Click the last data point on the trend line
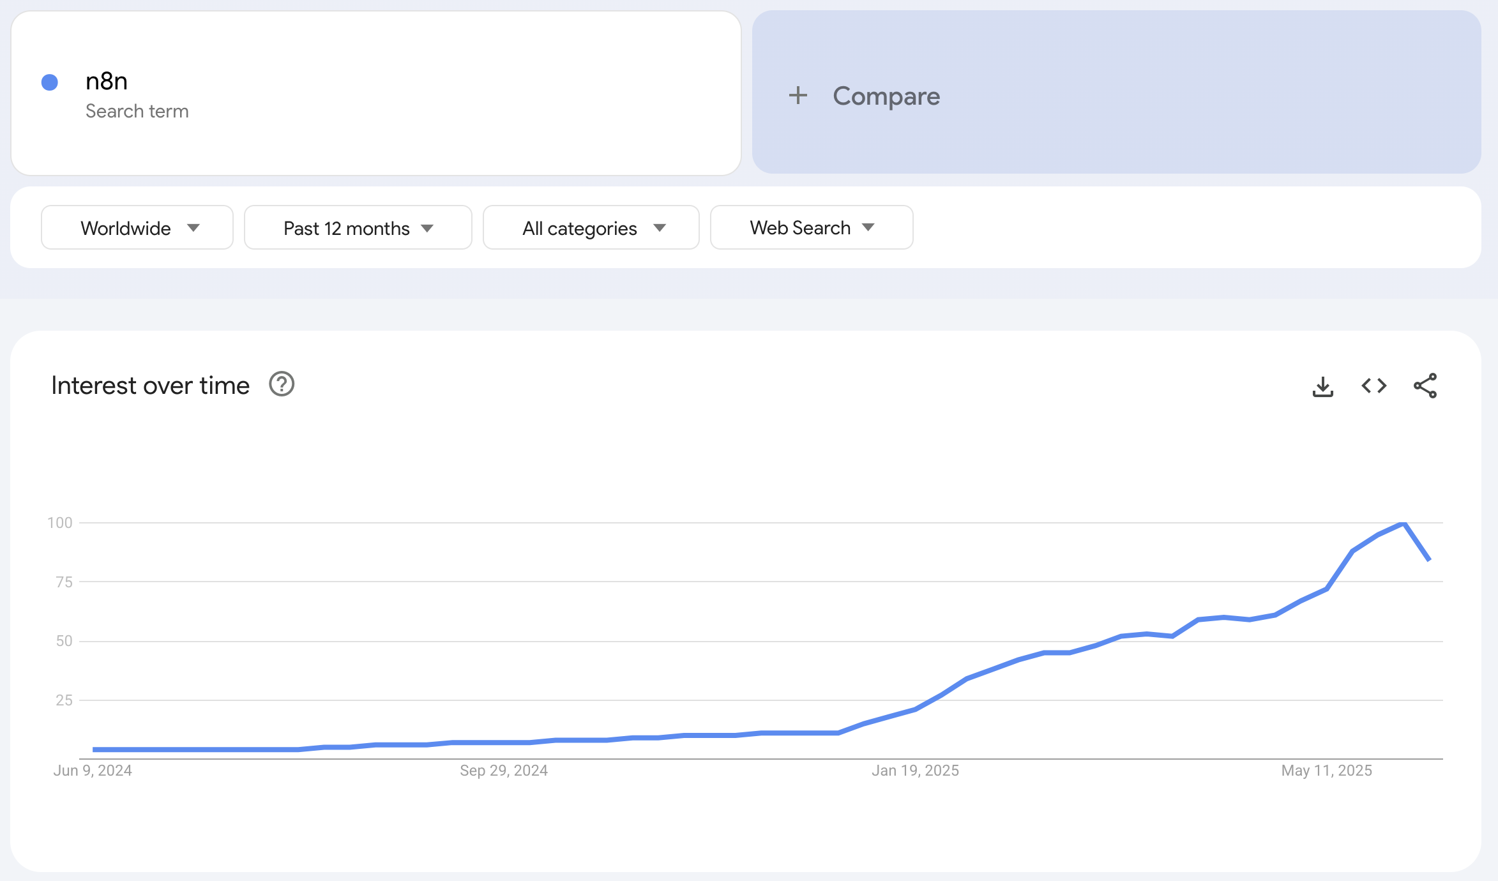 tap(1428, 559)
